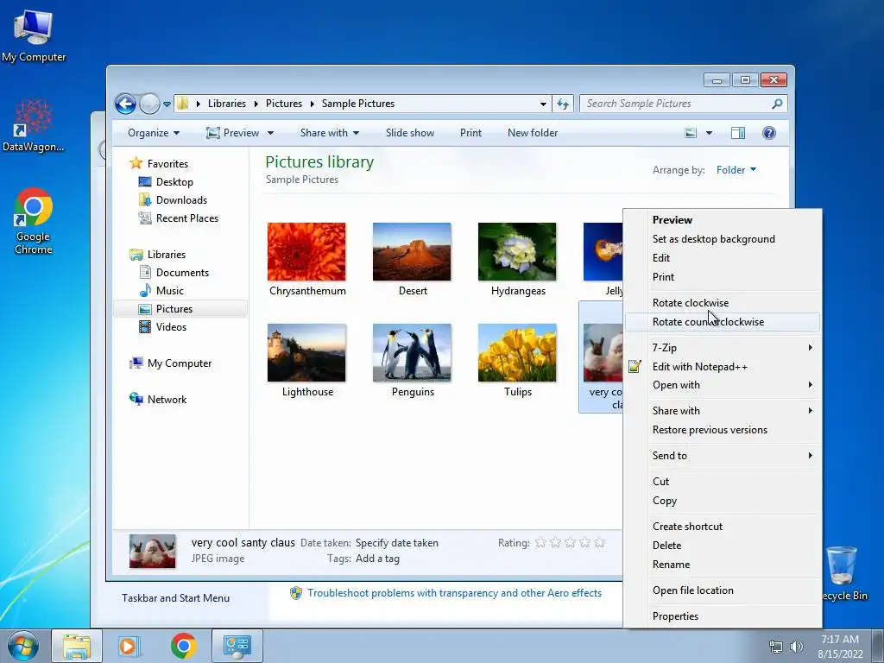Expand the view options dropdown arrow
The height and width of the screenshot is (663, 884).
[709, 133]
